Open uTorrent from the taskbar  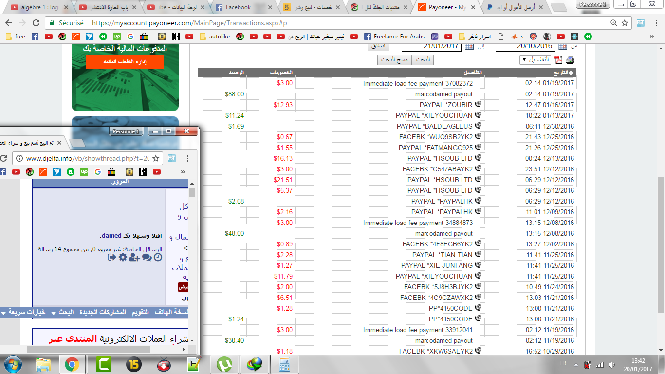coord(225,364)
